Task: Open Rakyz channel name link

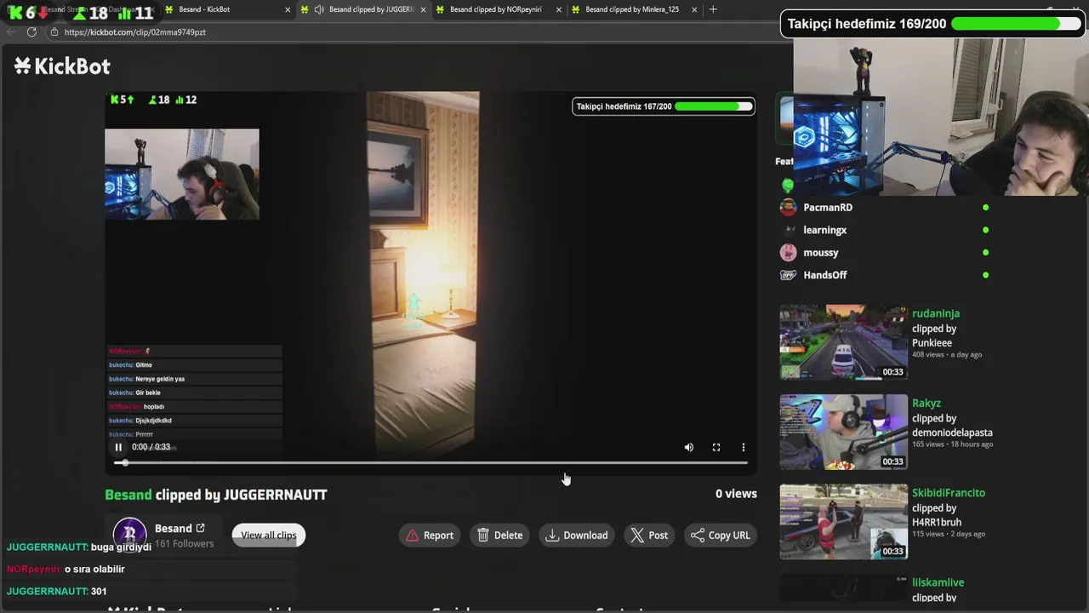Action: [927, 403]
